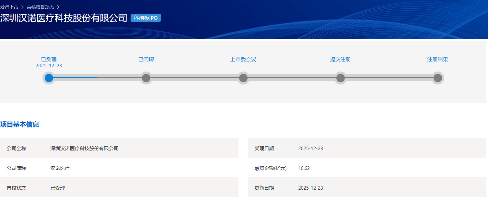
Task: Click the 已问询 stage label text
Action: coord(146,60)
